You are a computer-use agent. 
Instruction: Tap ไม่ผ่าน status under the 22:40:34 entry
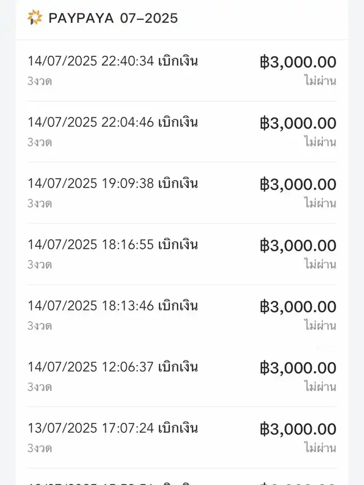coord(320,81)
